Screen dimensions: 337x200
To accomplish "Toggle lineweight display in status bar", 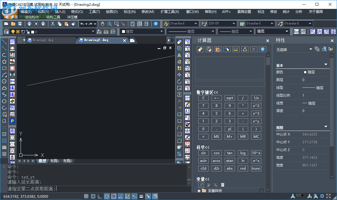I will click(x=141, y=196).
